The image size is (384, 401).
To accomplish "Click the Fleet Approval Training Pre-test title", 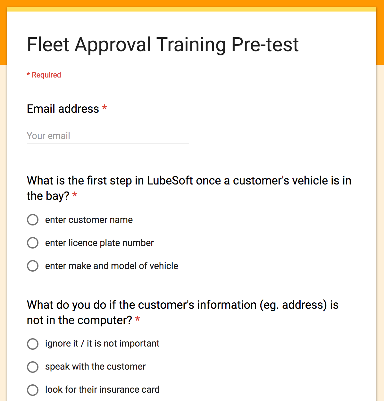I will coord(163,45).
